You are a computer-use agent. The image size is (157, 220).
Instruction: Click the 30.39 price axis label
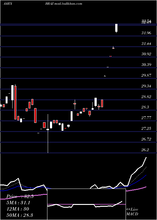[x=146, y=65]
